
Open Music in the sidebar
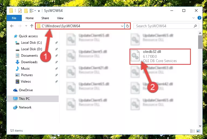point(25,69)
